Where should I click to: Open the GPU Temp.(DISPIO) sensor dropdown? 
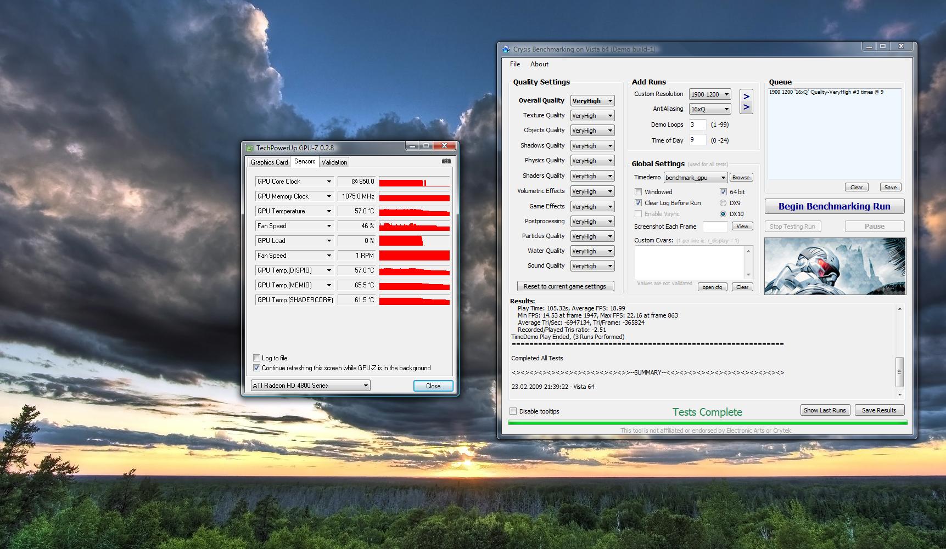295,270
